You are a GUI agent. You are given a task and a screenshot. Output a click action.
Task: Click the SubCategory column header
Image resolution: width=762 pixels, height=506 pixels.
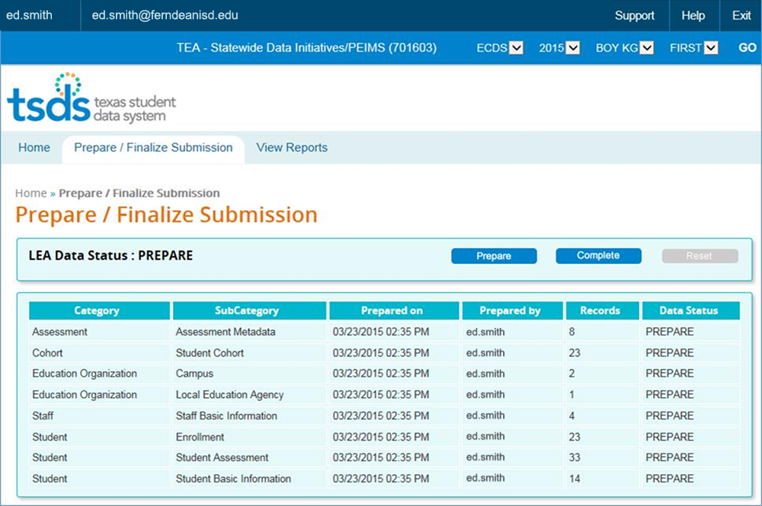coord(249,310)
